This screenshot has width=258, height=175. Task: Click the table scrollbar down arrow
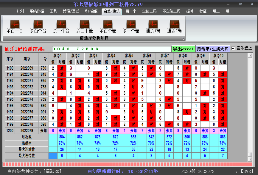coord(250,159)
